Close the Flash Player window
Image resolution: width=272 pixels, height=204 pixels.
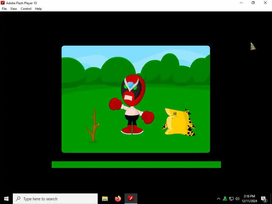point(265,3)
